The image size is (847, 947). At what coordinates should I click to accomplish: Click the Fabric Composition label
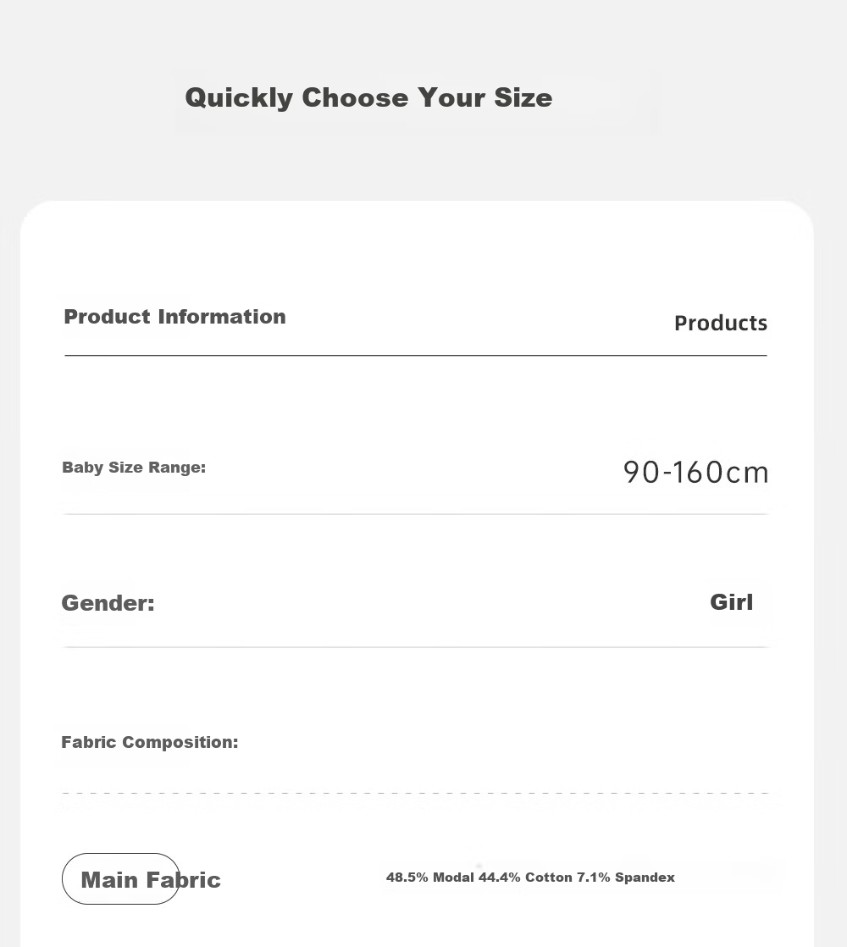point(150,742)
